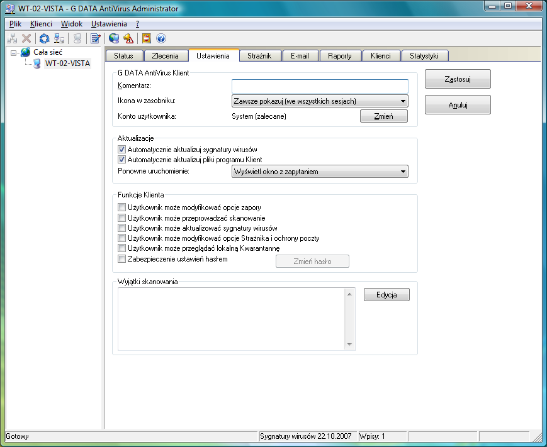Open the Klienci menu
Screen dimensions: 547x447
click(41, 24)
